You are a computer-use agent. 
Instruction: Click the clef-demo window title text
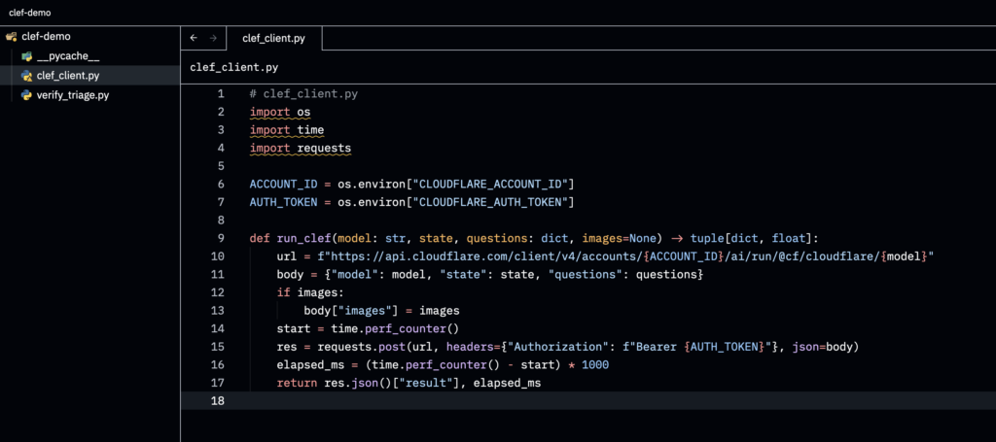(x=30, y=13)
